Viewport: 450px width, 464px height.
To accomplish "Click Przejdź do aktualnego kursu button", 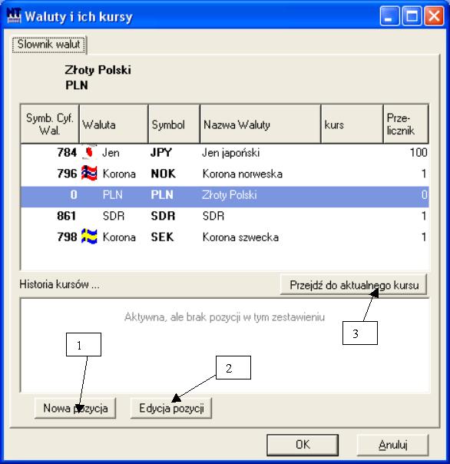I will 353,285.
